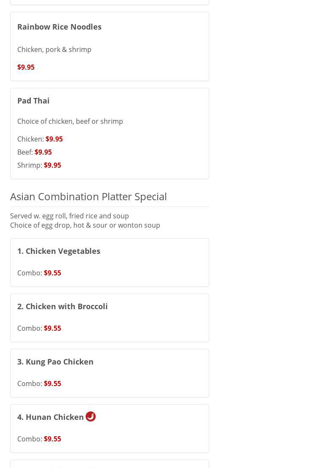Select Chicken with Broccoli Combo price
Viewport: 331px width, 468px height.
[52, 328]
